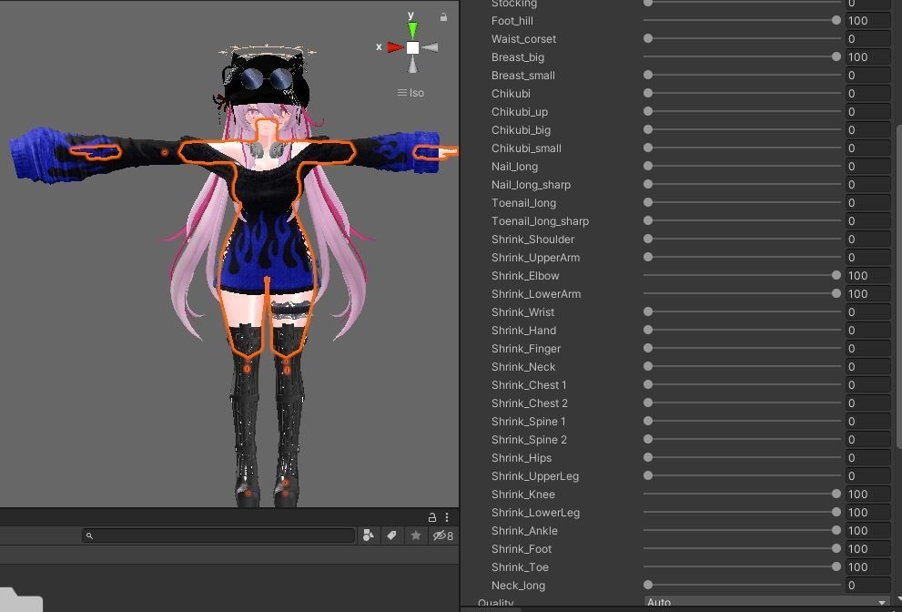Screen dimensions: 902x612
Task: Click the Shrink_Neck label
Action: (523, 367)
